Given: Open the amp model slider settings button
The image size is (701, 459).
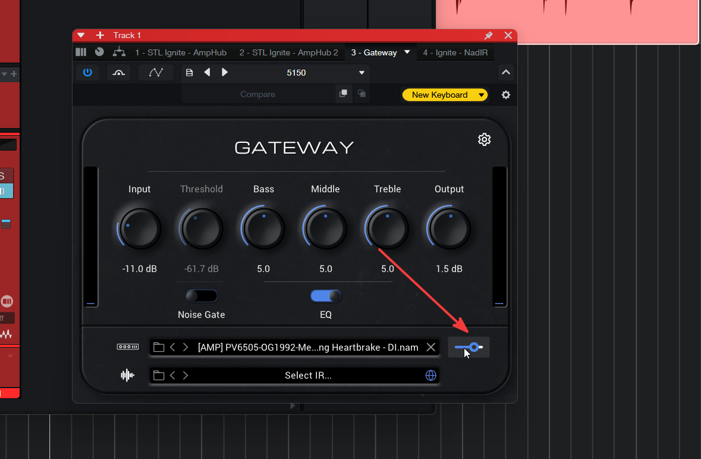Looking at the screenshot, I should tap(469, 347).
